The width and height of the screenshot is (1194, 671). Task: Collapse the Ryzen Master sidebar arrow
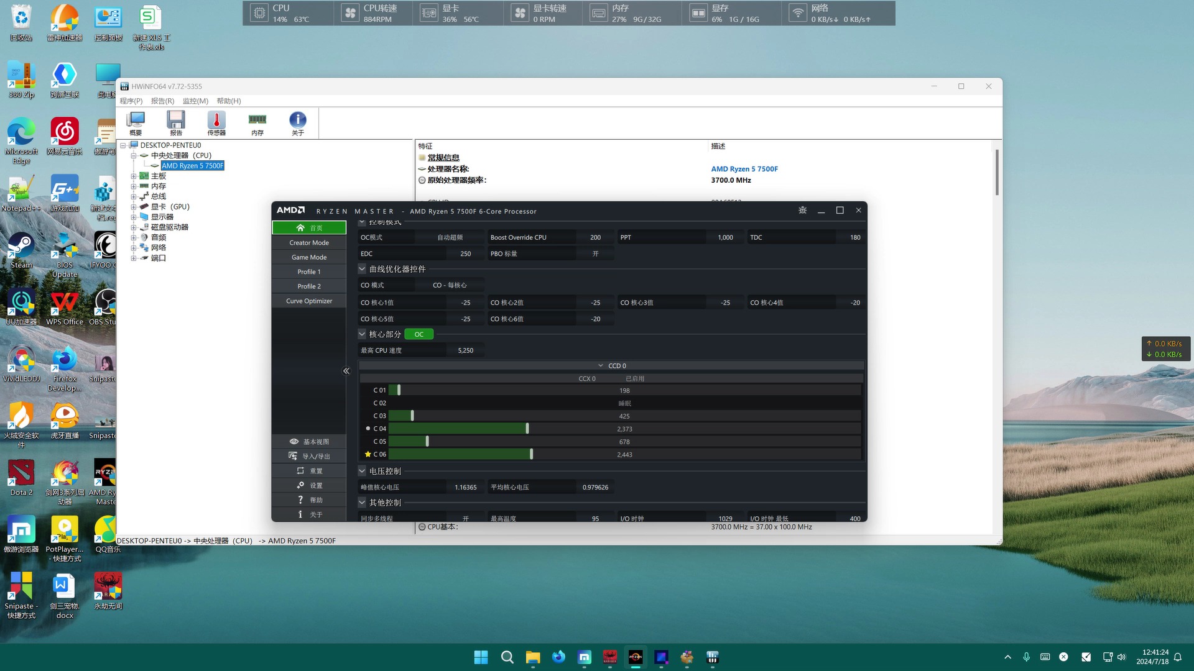[x=346, y=371]
